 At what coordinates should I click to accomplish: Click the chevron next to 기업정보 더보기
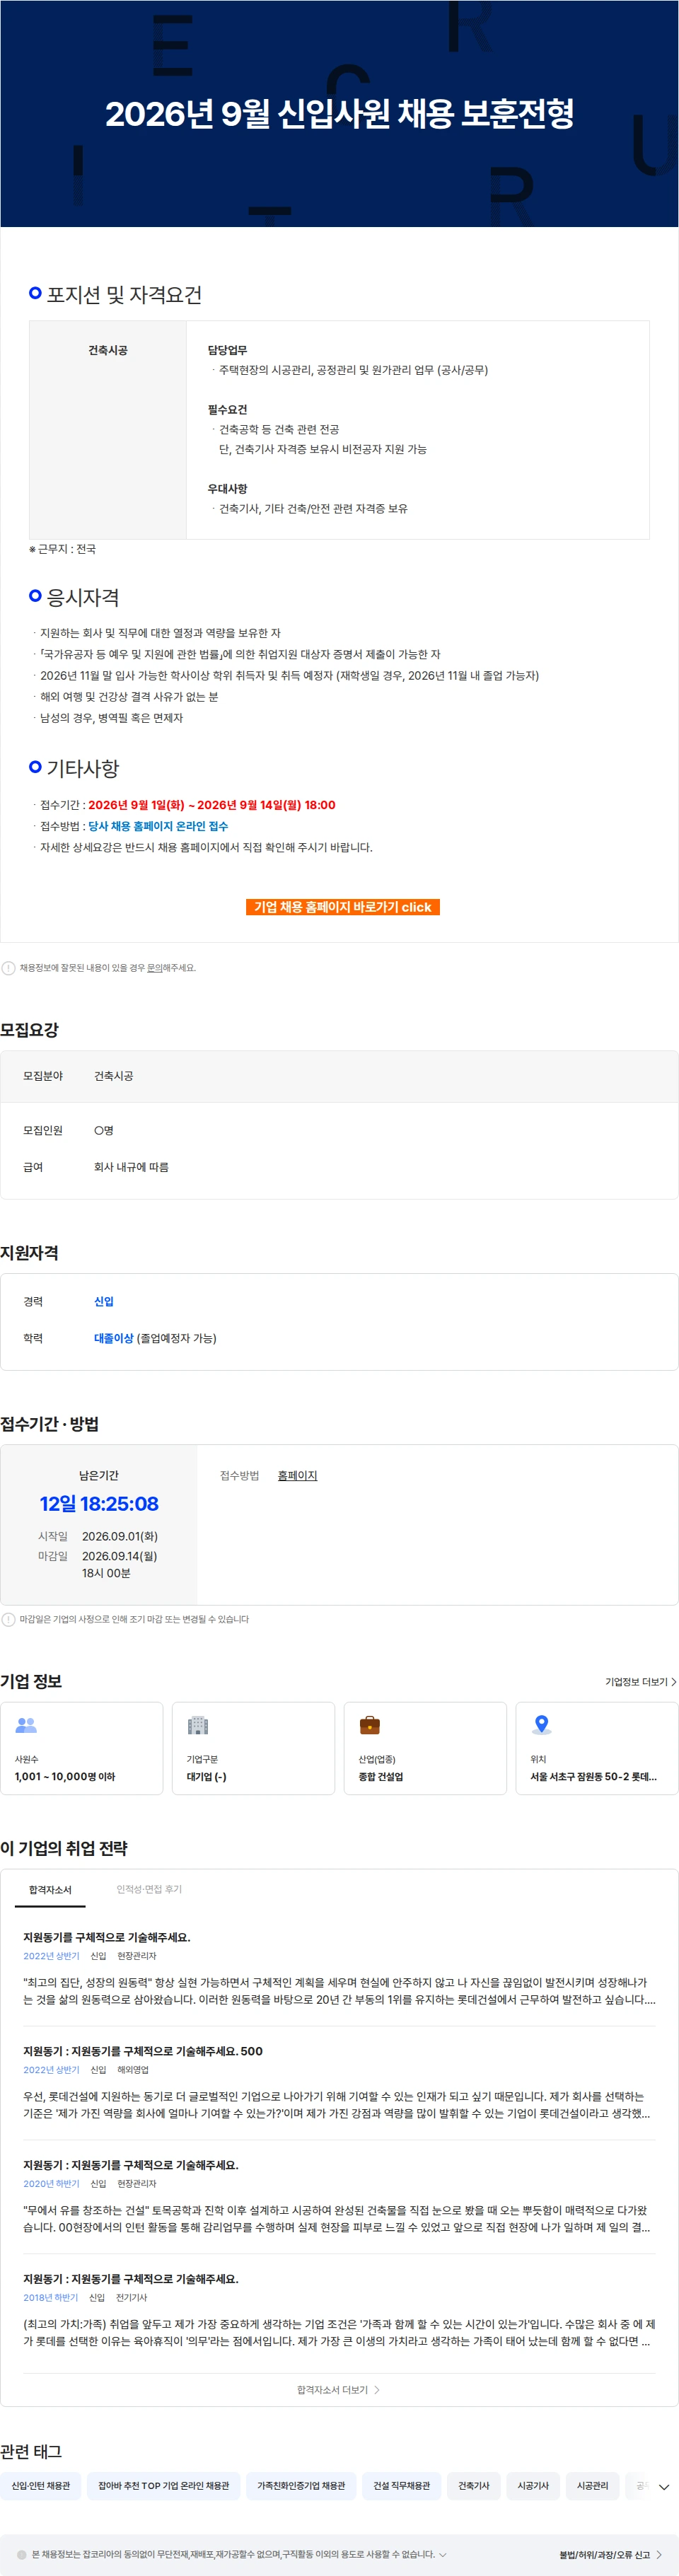click(674, 1681)
